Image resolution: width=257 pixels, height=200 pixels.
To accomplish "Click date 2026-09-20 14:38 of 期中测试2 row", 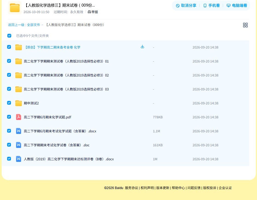I will 205,103.
